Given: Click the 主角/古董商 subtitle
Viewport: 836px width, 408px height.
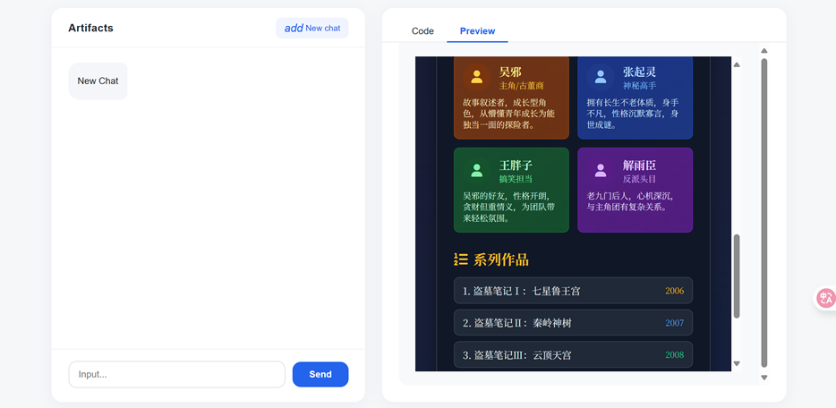Looking at the screenshot, I should 522,86.
